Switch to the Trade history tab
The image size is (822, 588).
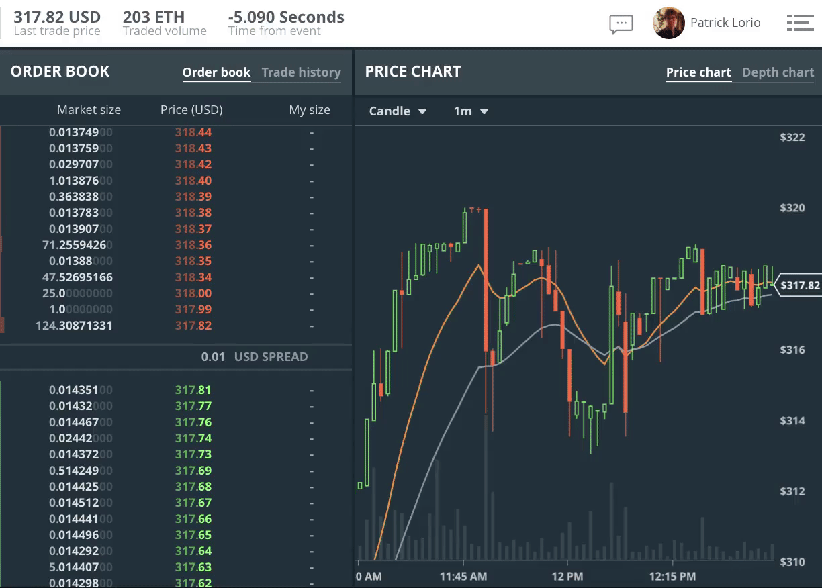(300, 72)
